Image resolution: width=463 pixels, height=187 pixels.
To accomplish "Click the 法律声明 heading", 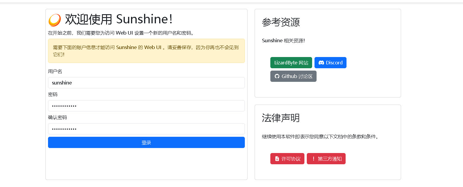I will pyautogui.click(x=281, y=118).
